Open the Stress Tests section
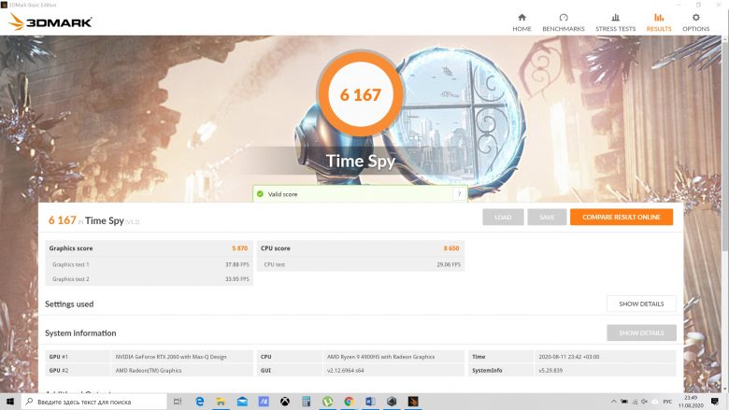Image resolution: width=729 pixels, height=410 pixels. pos(616,22)
